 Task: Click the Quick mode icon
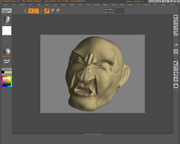coord(31,11)
